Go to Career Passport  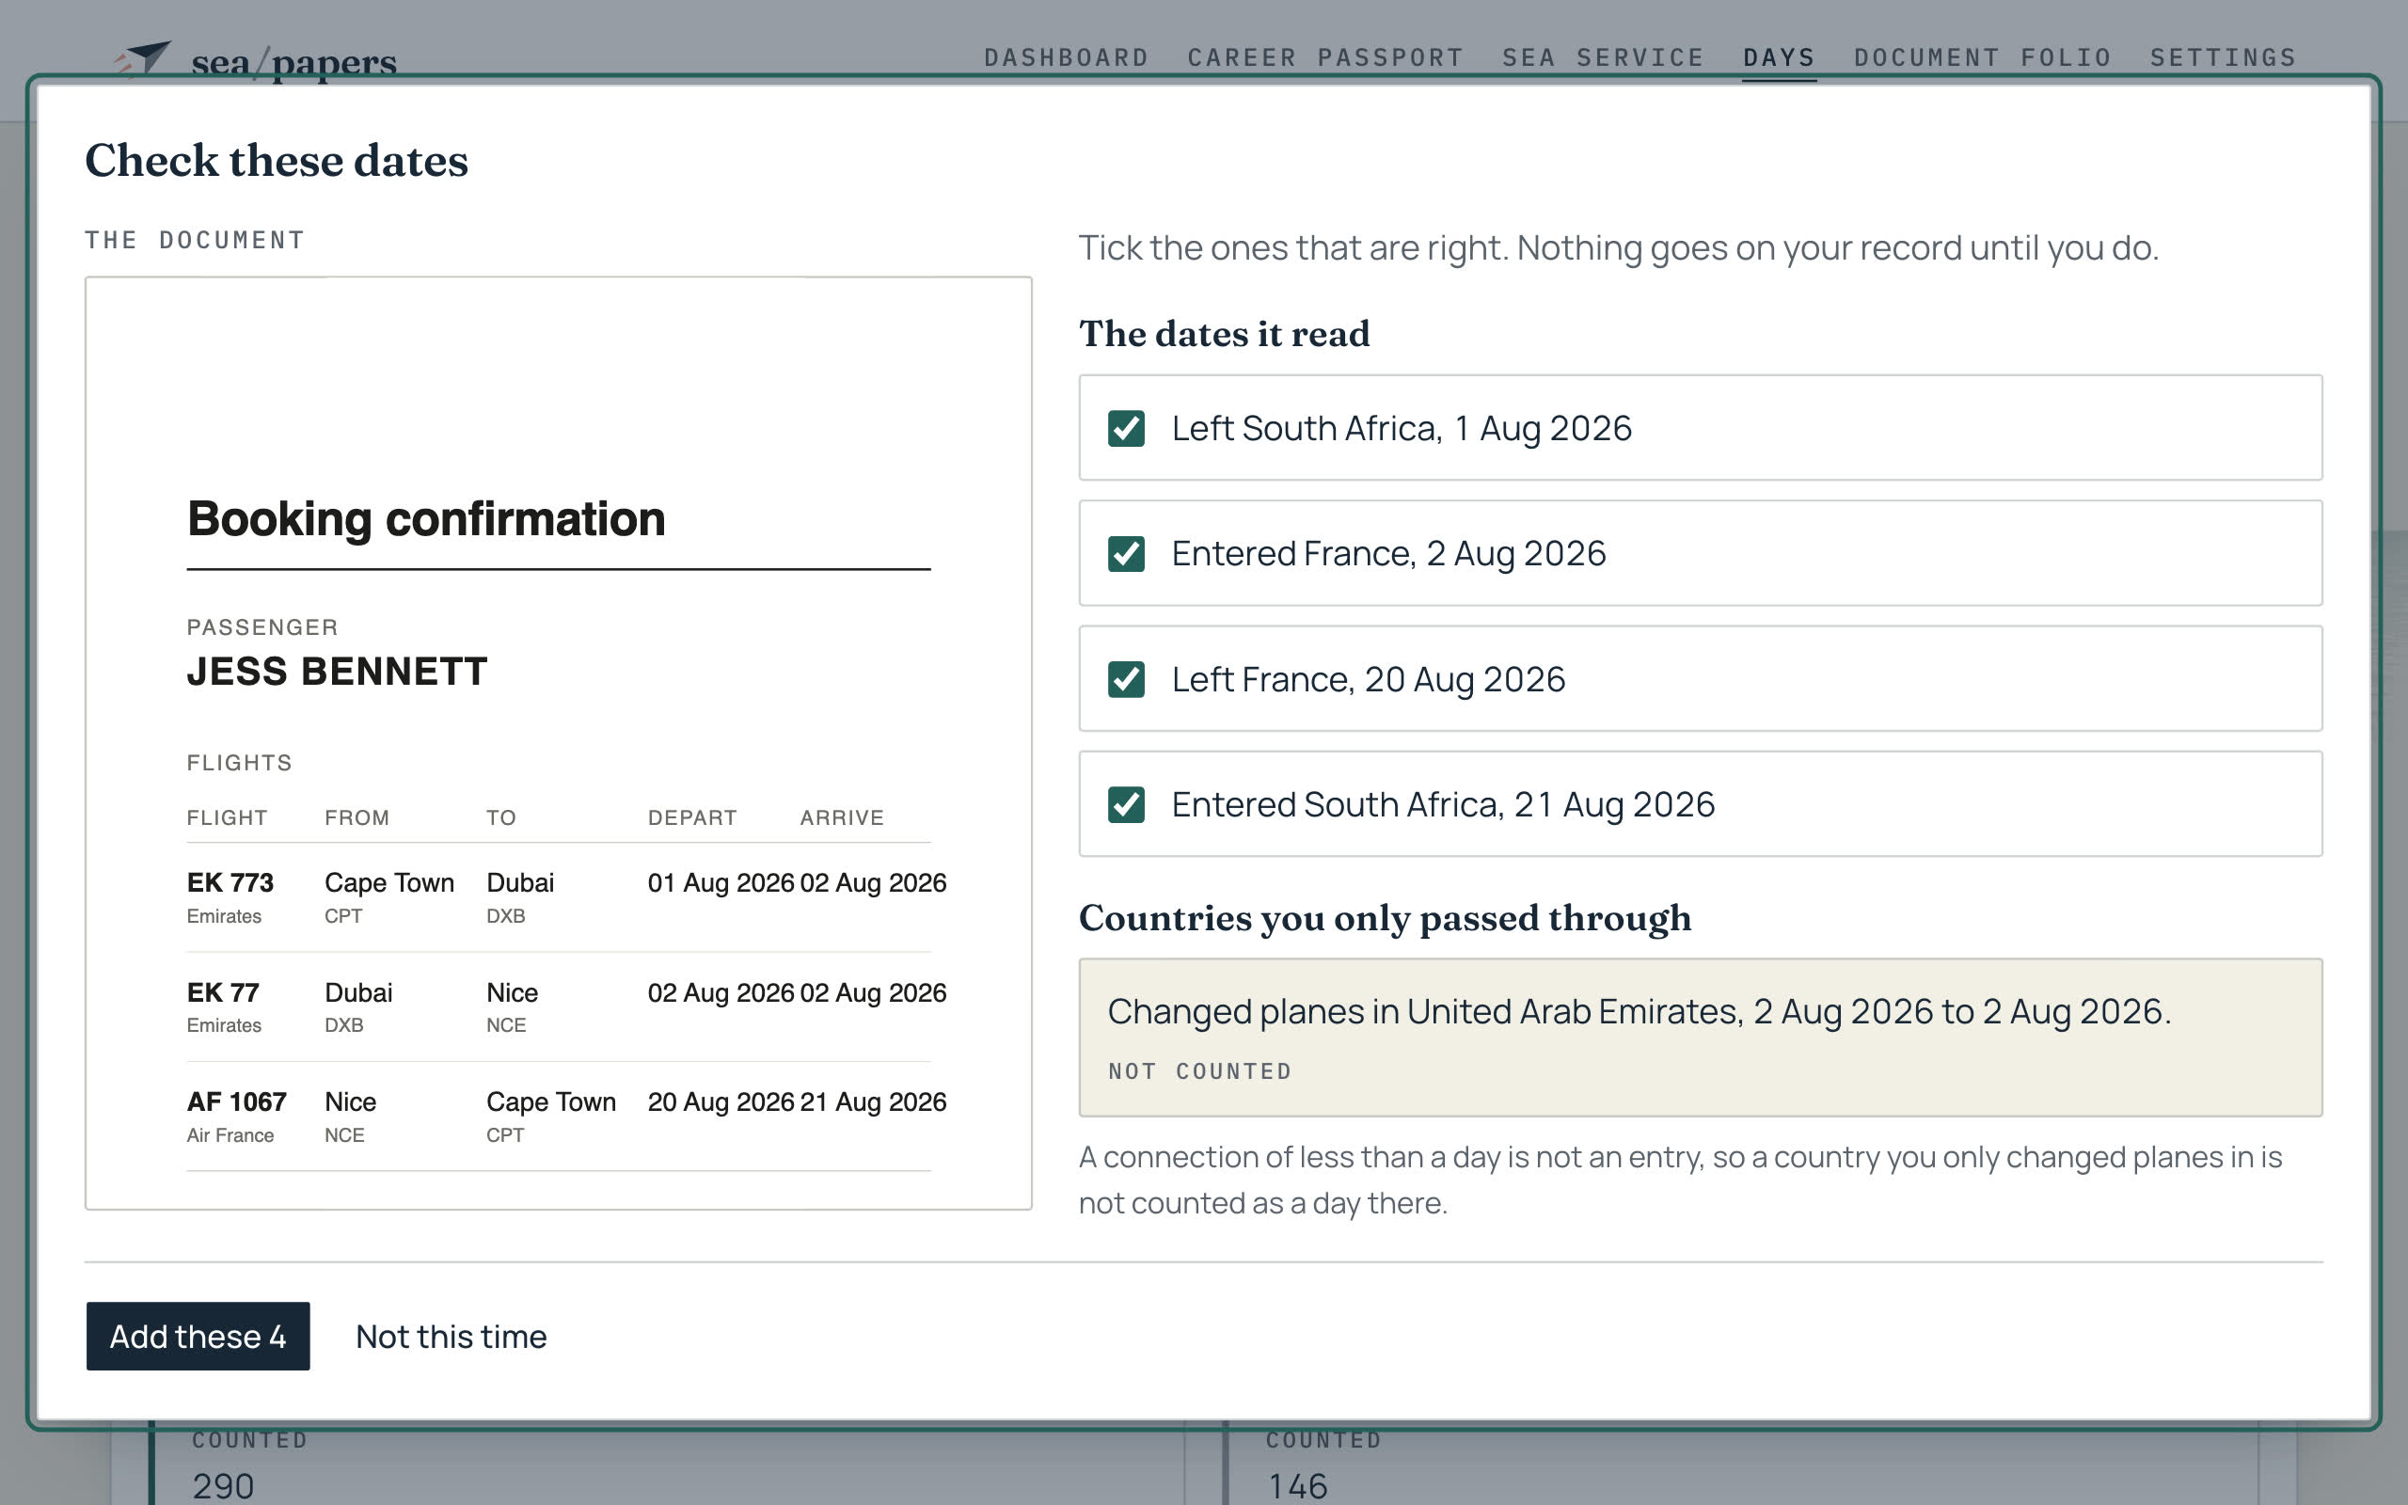click(1325, 57)
